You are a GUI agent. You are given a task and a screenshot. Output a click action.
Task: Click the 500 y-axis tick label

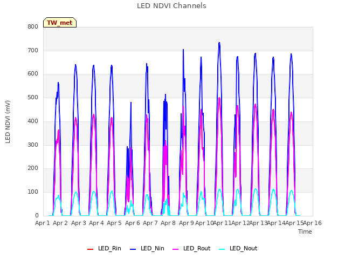33,97
